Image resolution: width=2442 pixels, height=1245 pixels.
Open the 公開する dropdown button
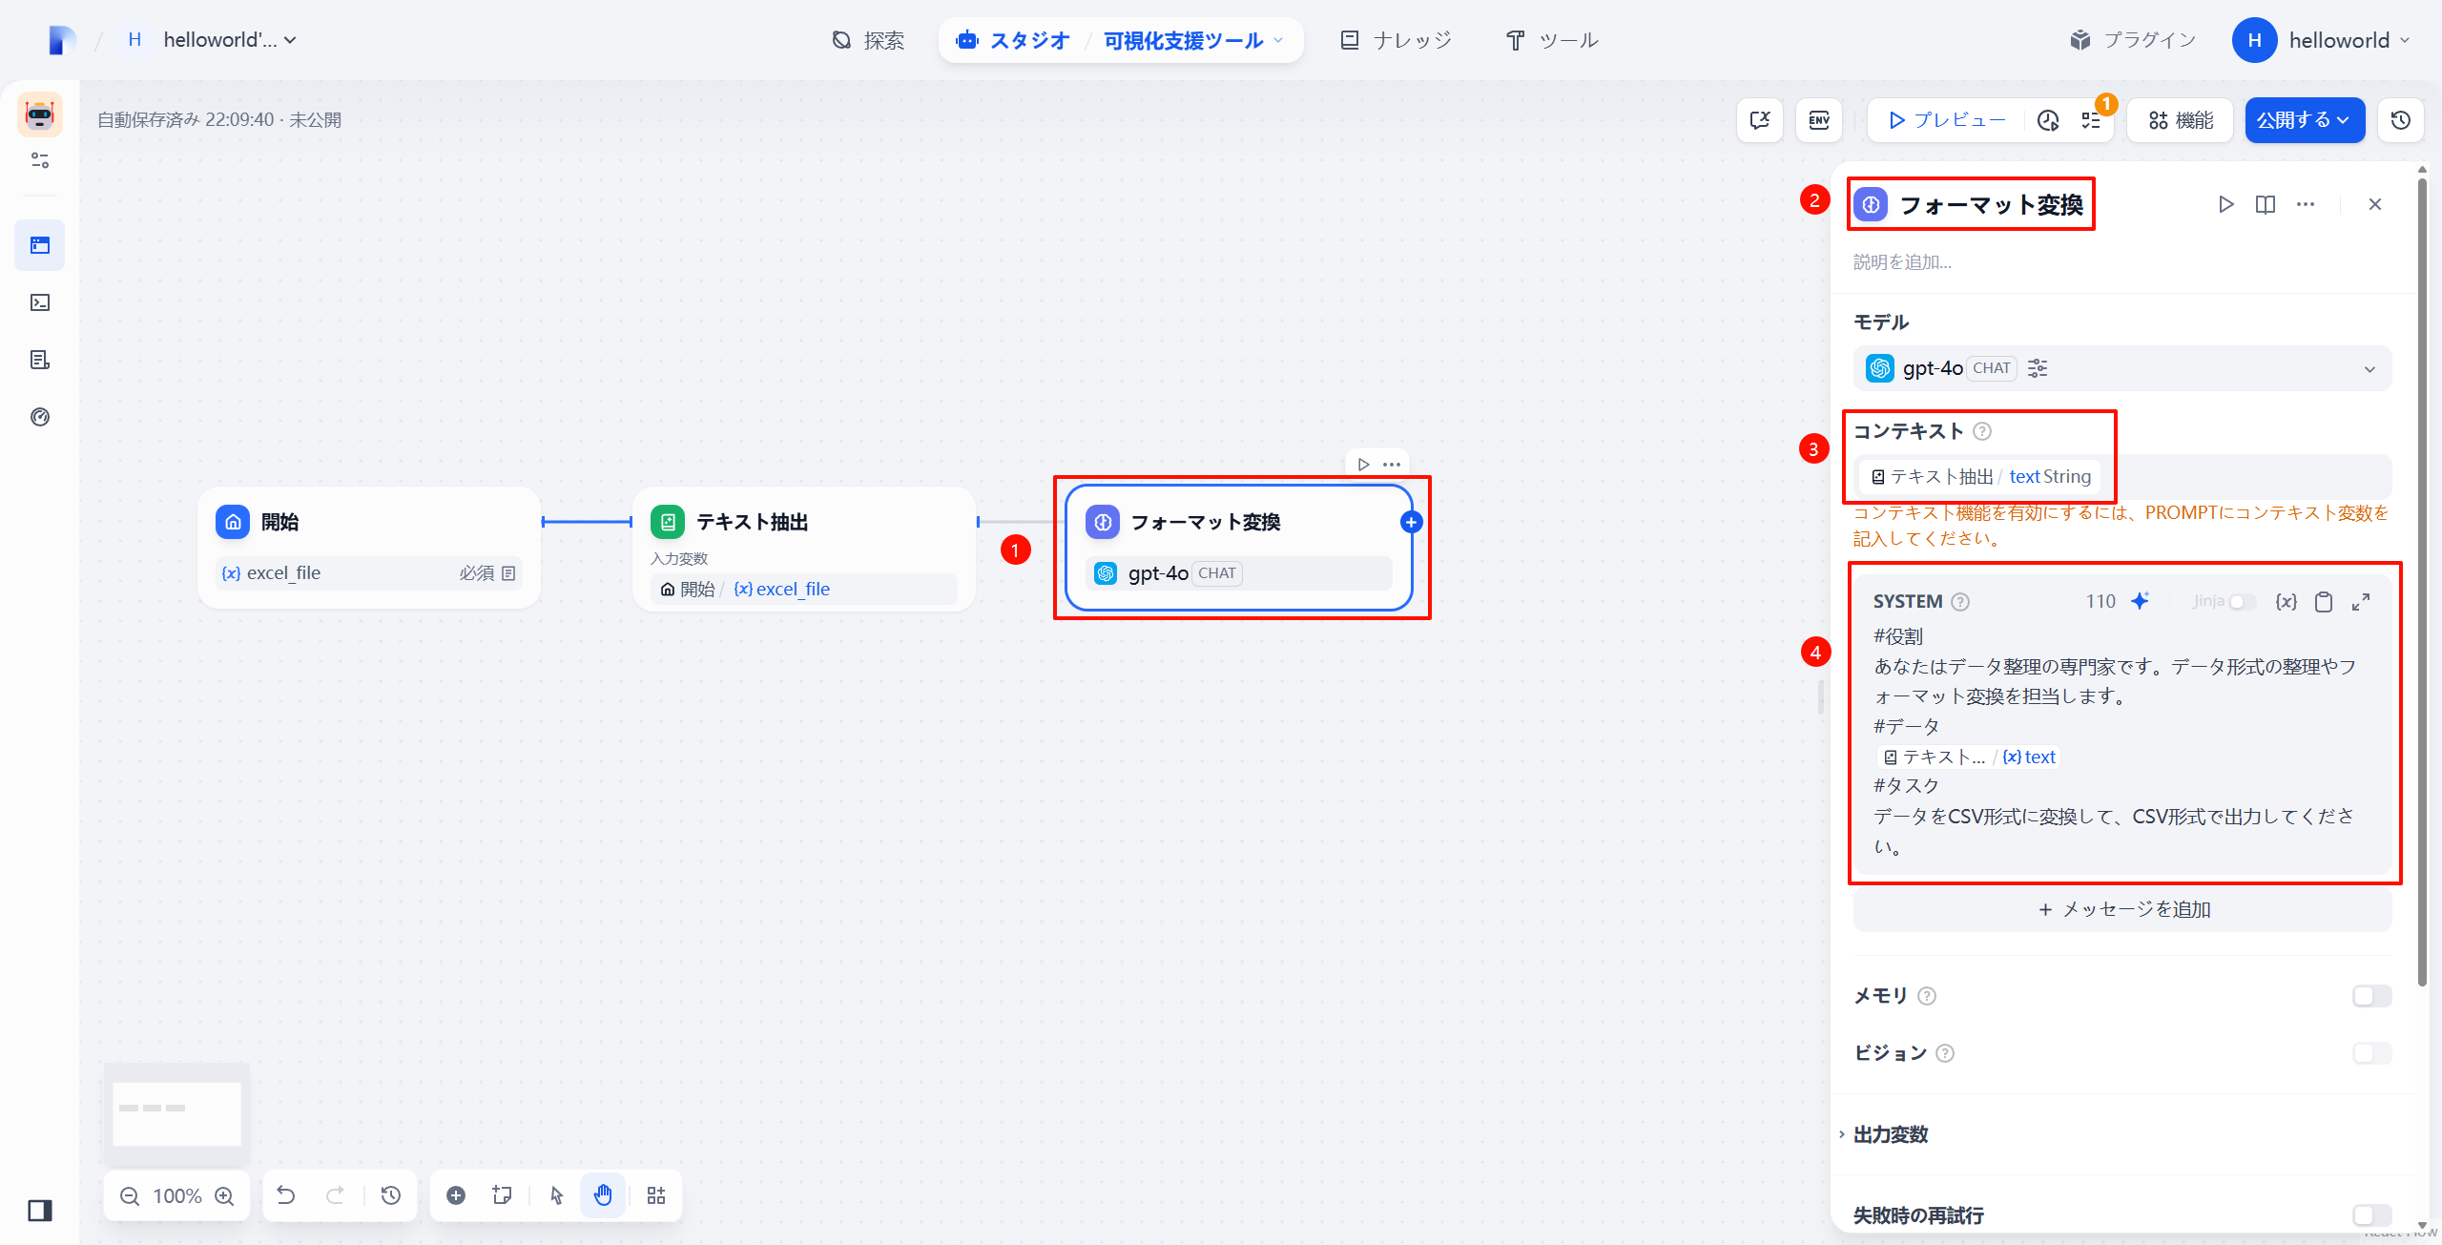[2305, 120]
